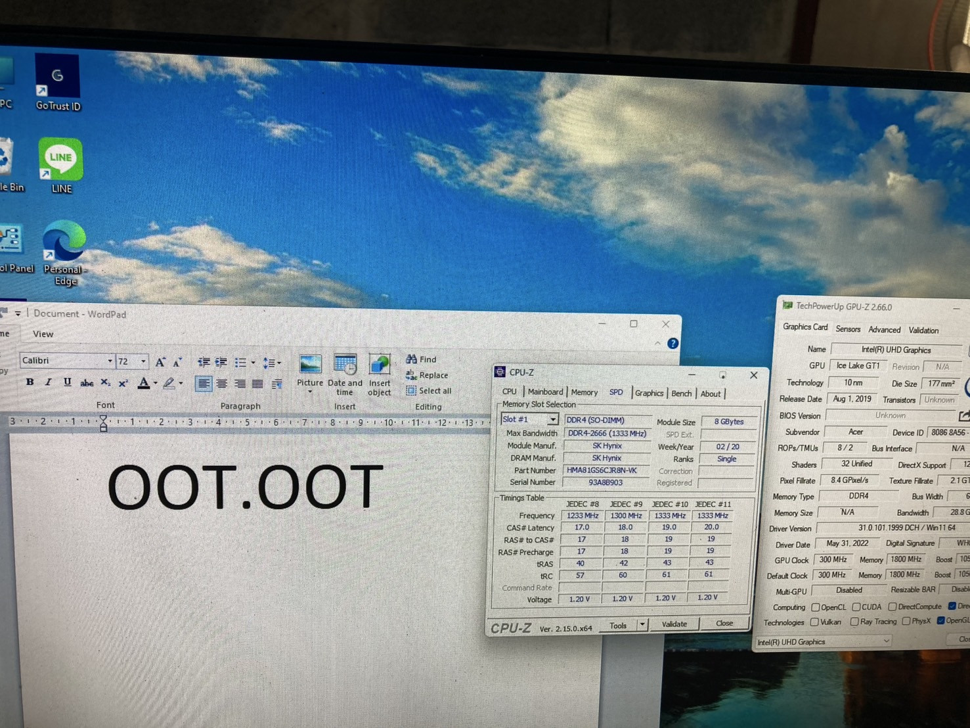Open the font size 72 dropdown
970x728 pixels.
(x=143, y=361)
